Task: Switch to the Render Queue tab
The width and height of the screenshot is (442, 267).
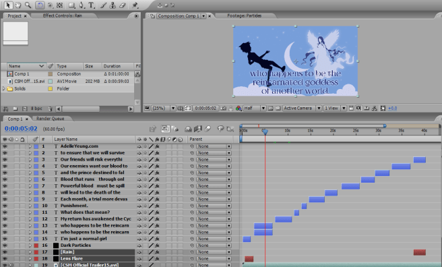Action: point(50,119)
